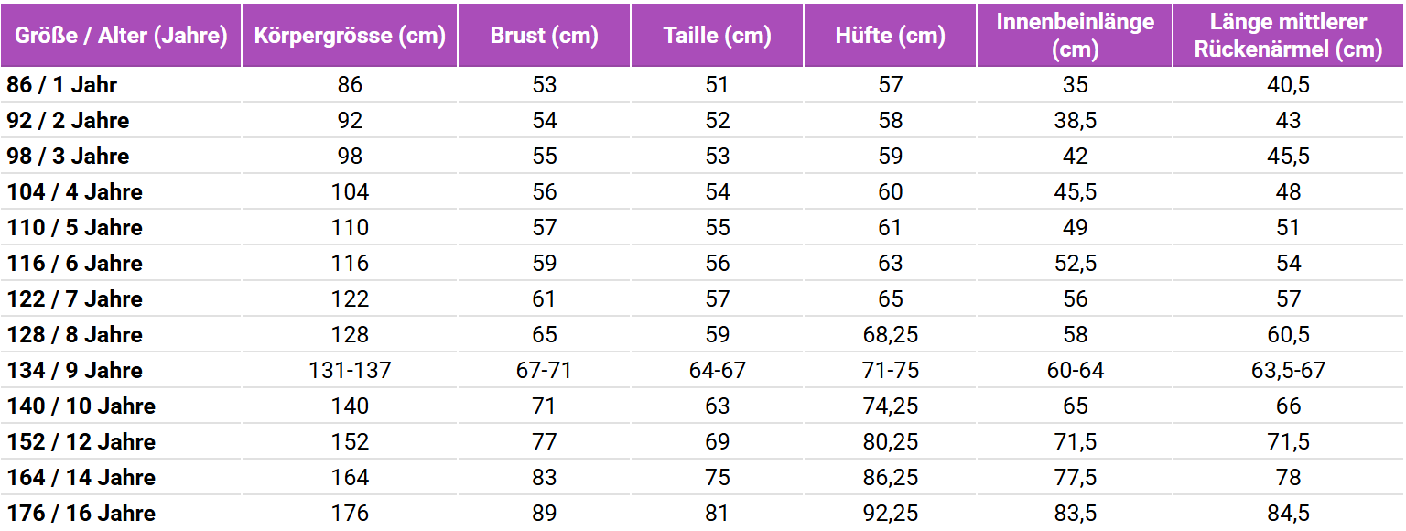
Task: Click the 92 / 2 Jahre row label
Action: [69, 121]
